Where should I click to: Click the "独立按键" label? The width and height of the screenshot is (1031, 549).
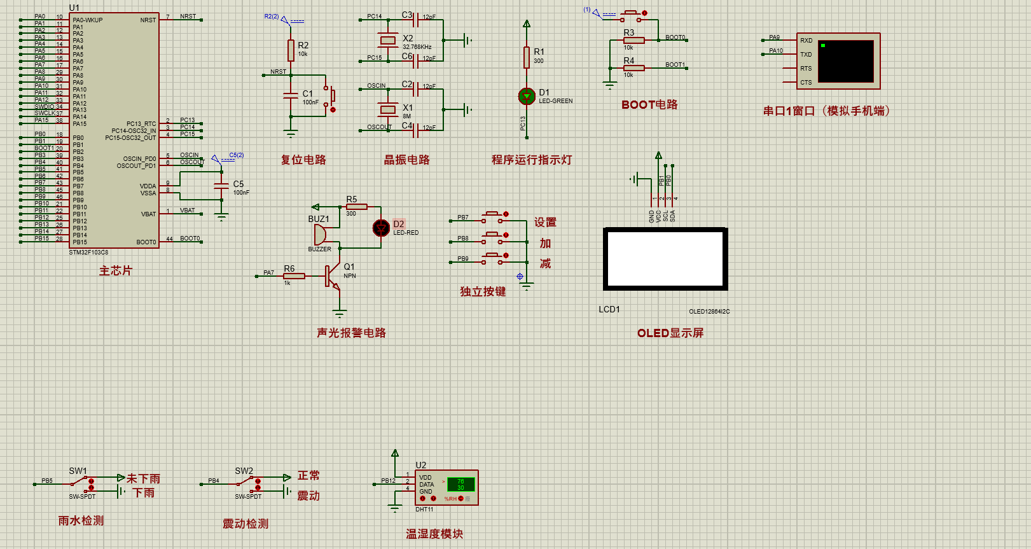pyautogui.click(x=483, y=291)
